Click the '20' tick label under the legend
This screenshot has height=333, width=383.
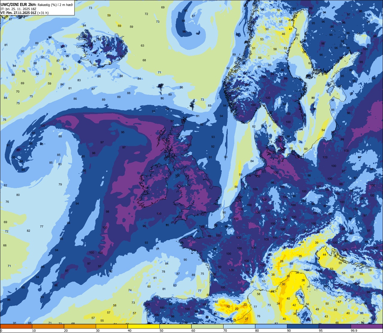click(x=66, y=331)
